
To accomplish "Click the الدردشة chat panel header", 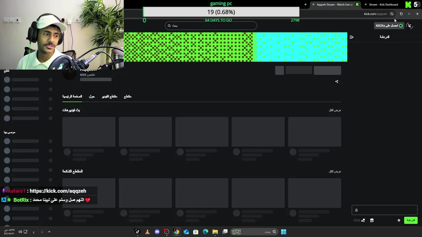I will point(384,37).
